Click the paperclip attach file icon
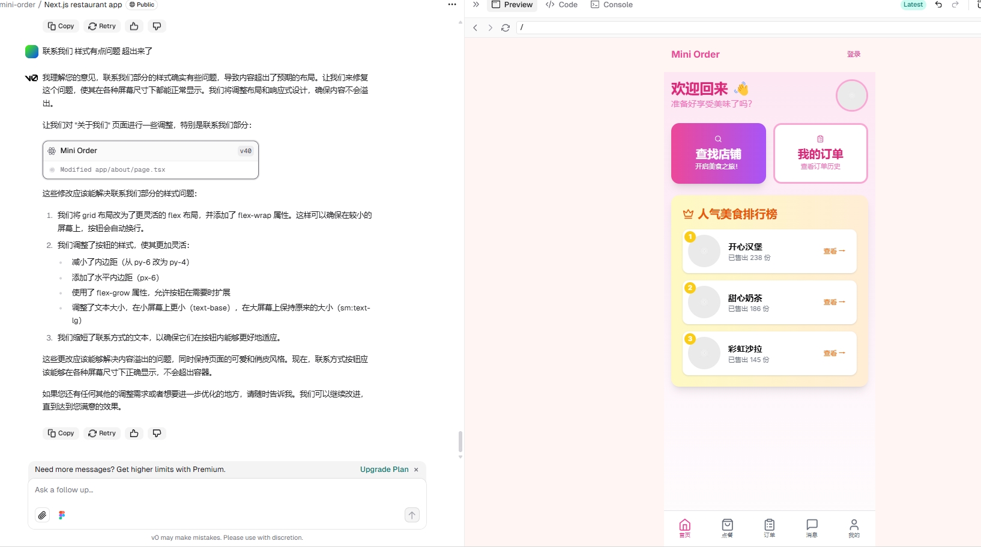This screenshot has height=547, width=981. (x=42, y=515)
